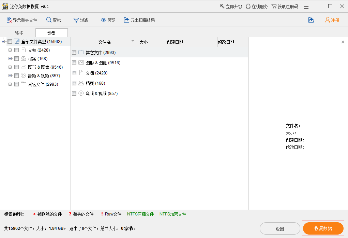Click the 创建日期 column header
The height and width of the screenshot is (238, 348).
(x=192, y=42)
